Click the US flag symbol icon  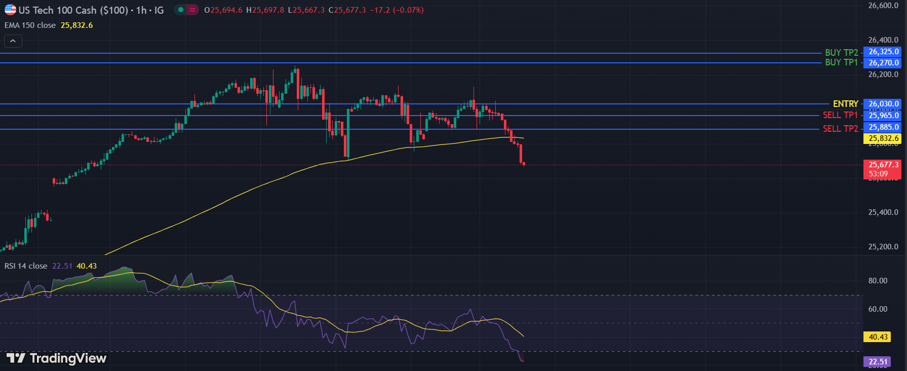point(10,10)
